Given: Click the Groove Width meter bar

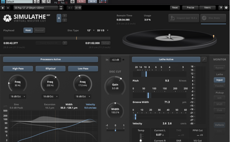Looking at the screenshot, I should (160, 95).
